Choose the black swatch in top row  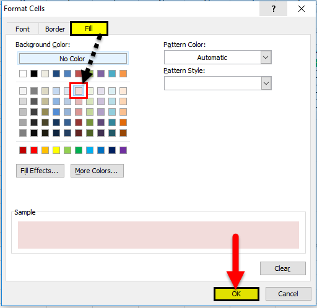coord(34,74)
